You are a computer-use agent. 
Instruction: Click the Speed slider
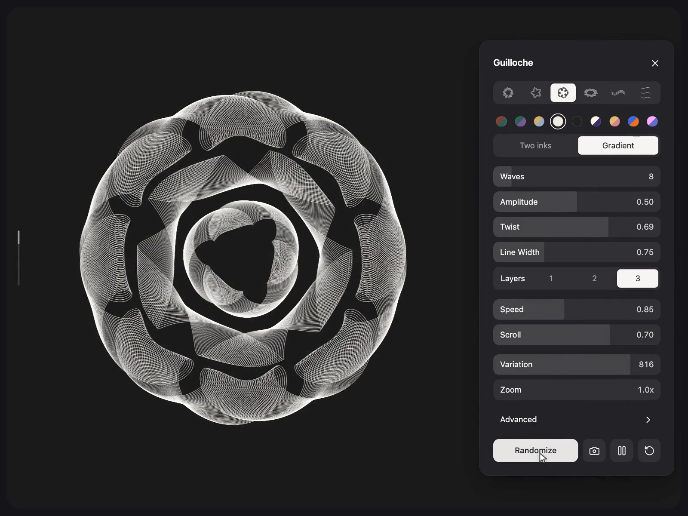pos(577,310)
